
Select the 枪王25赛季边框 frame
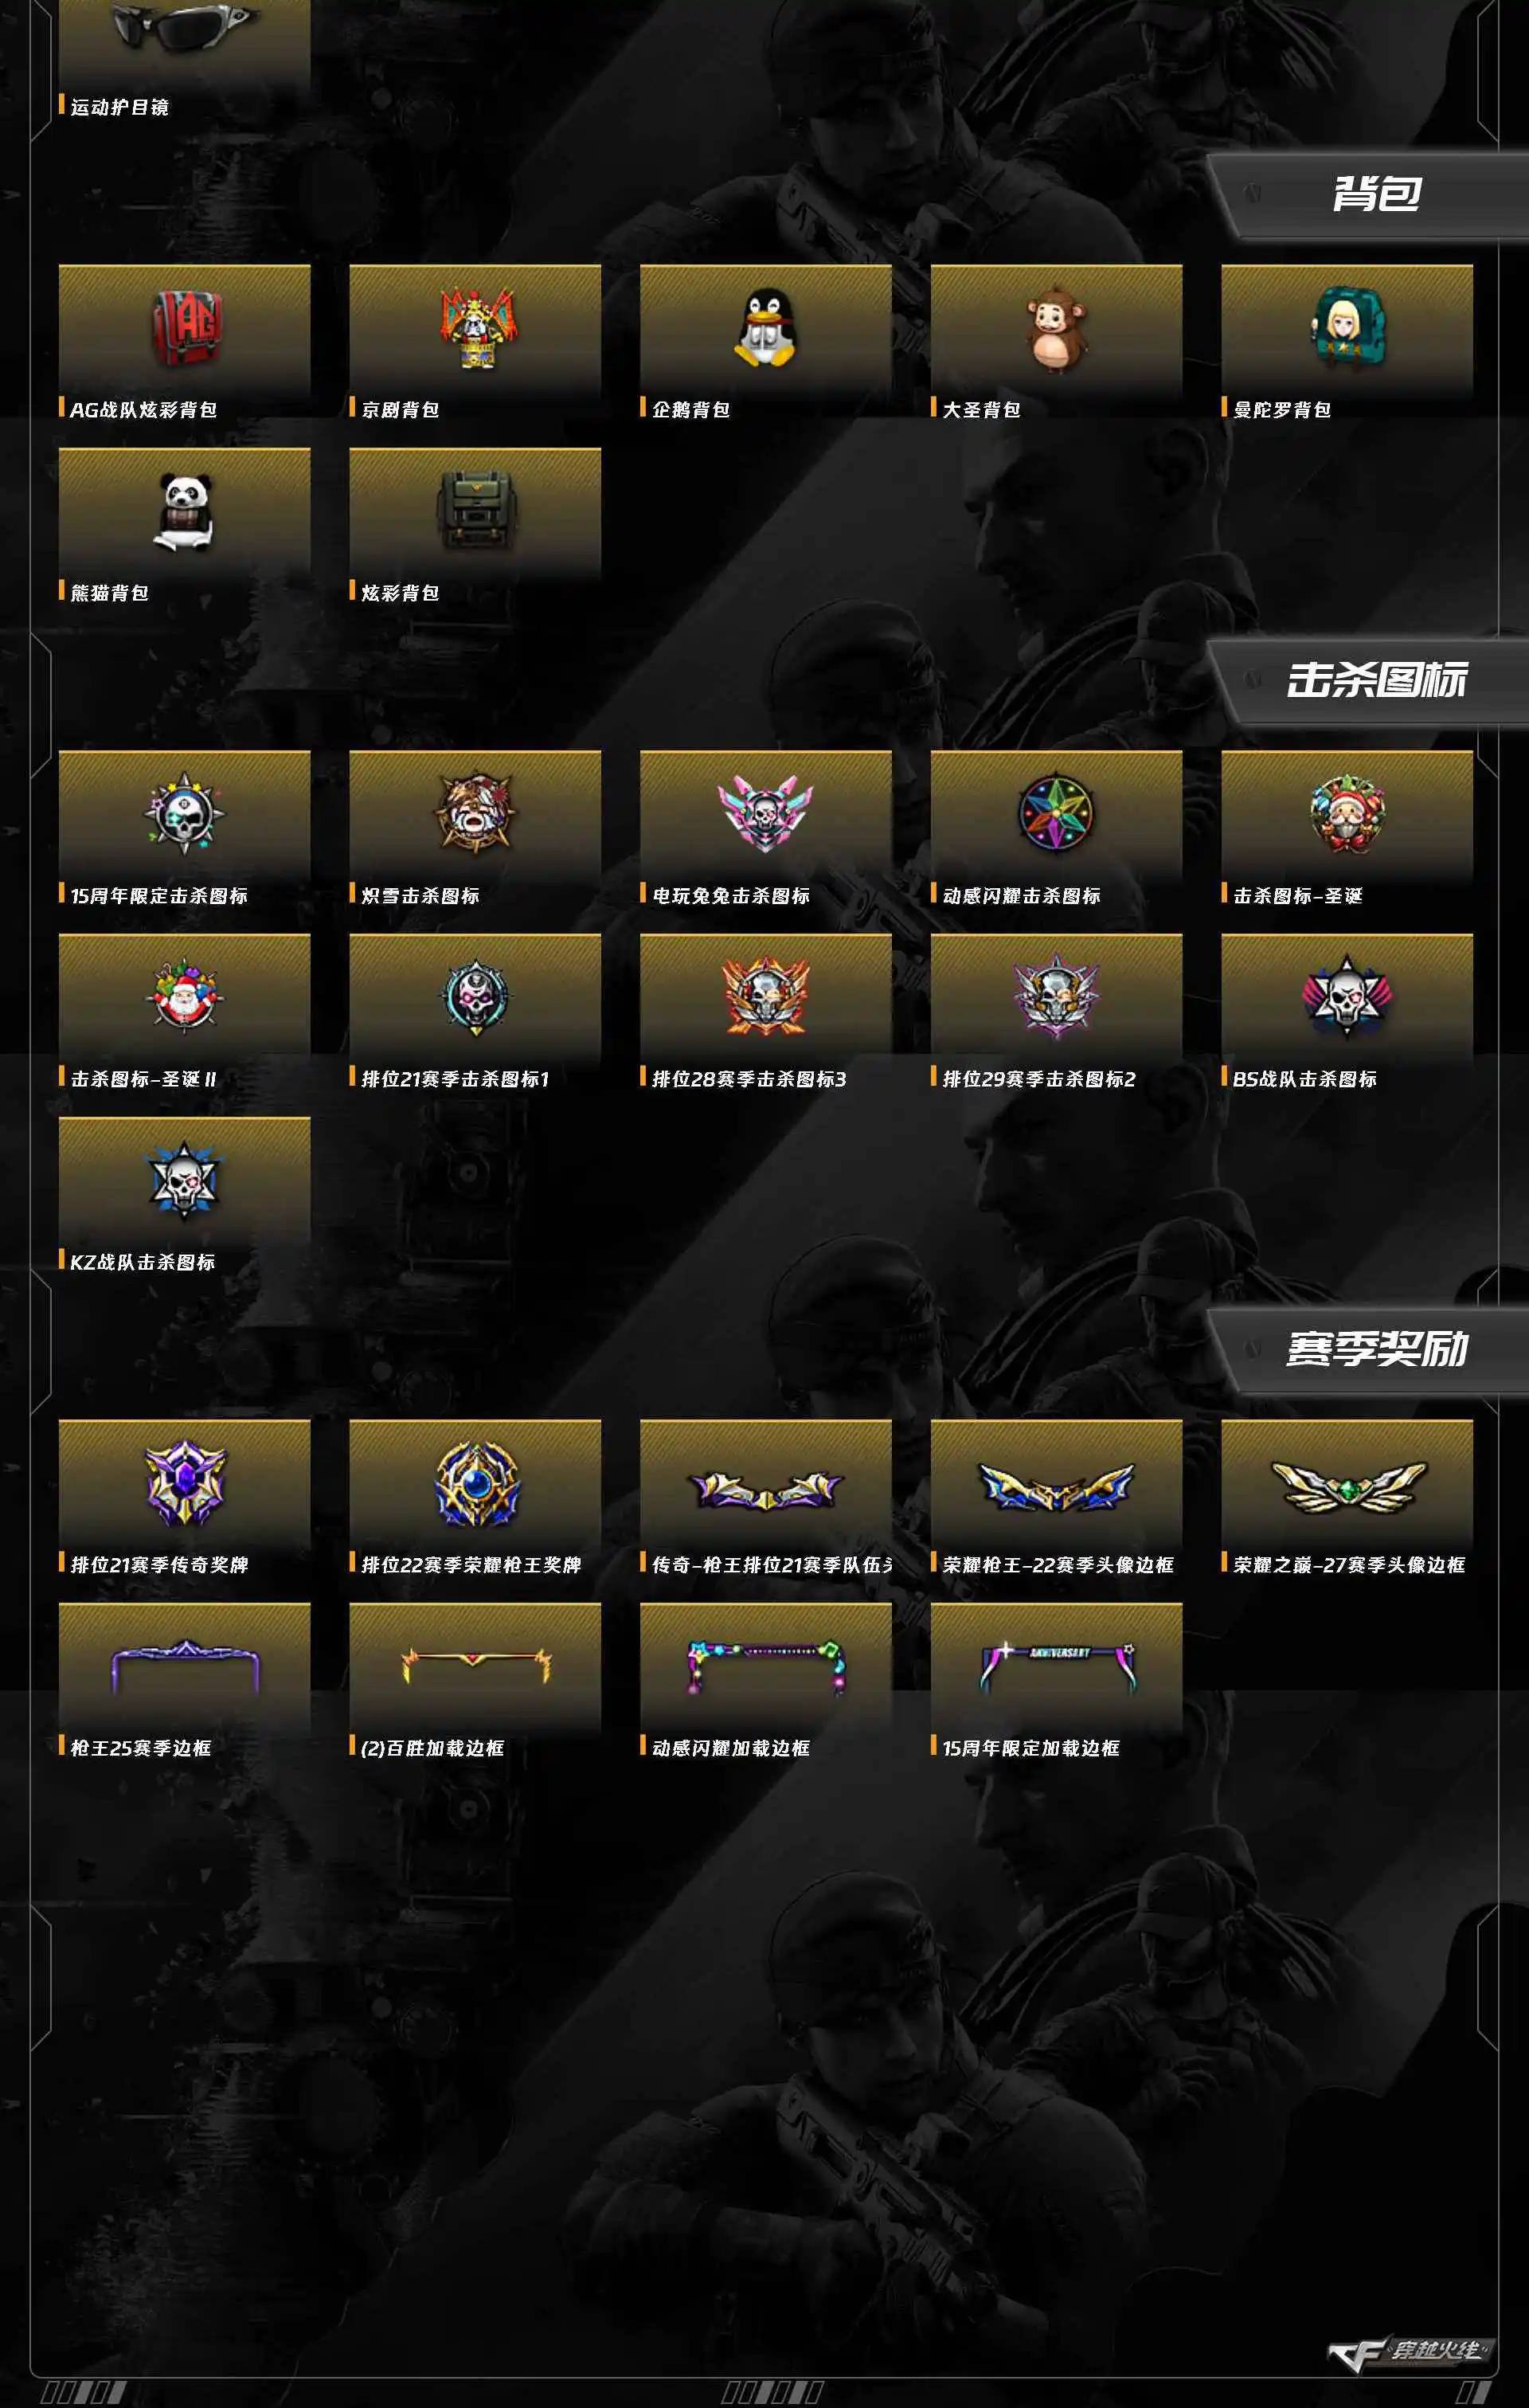185,1667
